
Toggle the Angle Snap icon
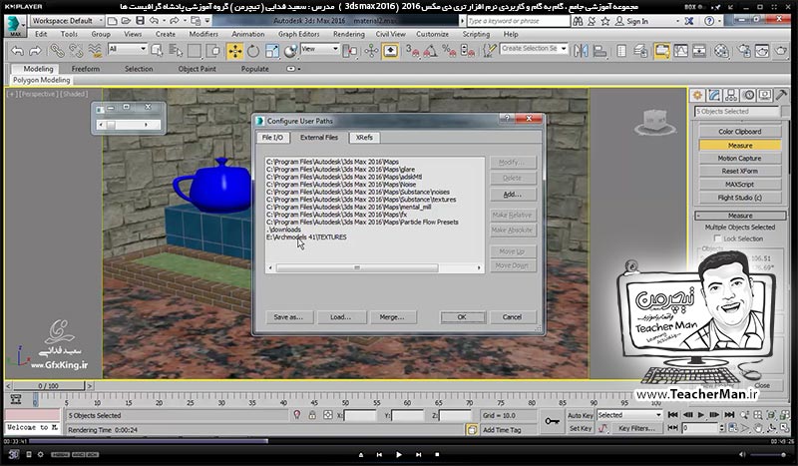431,51
